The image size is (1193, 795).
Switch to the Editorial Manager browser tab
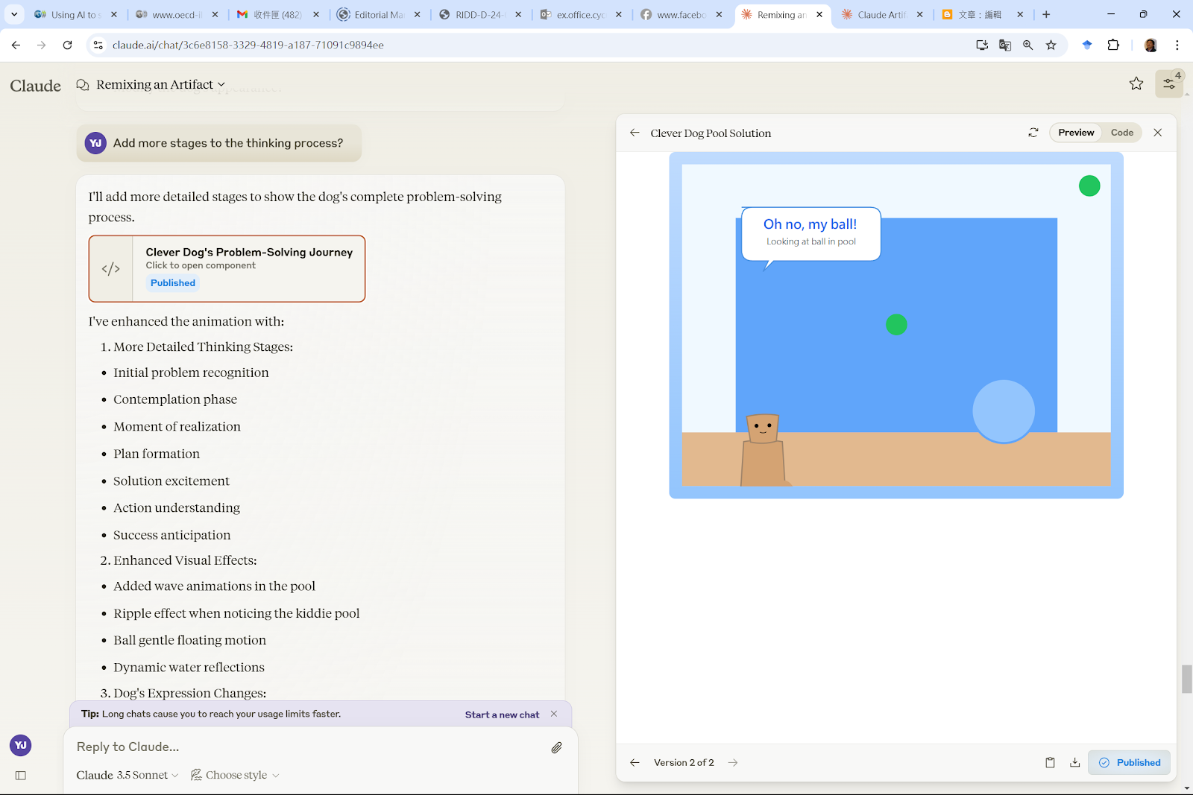379,14
